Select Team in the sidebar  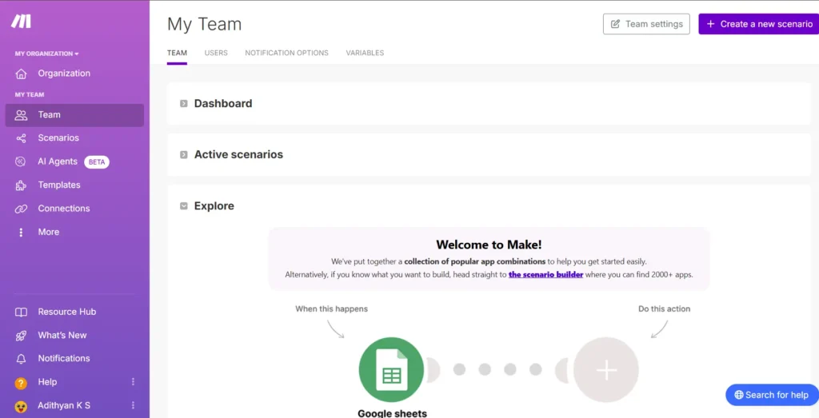[x=74, y=115]
